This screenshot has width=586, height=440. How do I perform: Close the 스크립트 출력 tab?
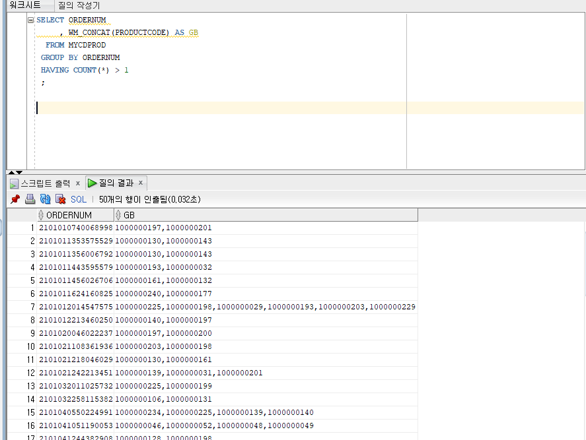(x=78, y=183)
